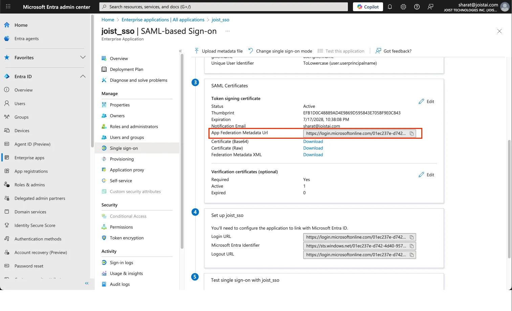Image resolution: width=512 pixels, height=311 pixels.
Task: Click the main content vertical scrollbar
Action: (x=509, y=199)
